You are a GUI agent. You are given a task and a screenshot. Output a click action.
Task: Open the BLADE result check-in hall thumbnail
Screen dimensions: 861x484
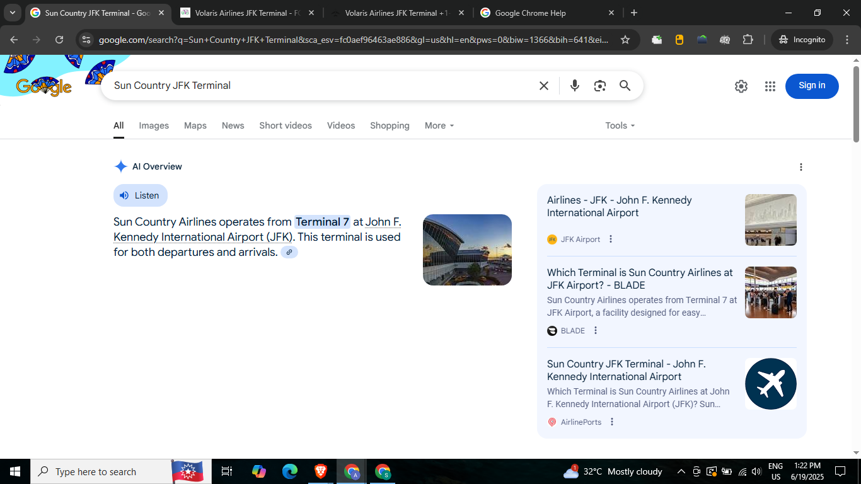771,292
